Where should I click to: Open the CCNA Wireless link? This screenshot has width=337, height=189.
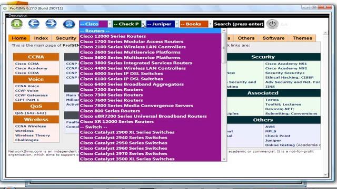[x=31, y=127]
